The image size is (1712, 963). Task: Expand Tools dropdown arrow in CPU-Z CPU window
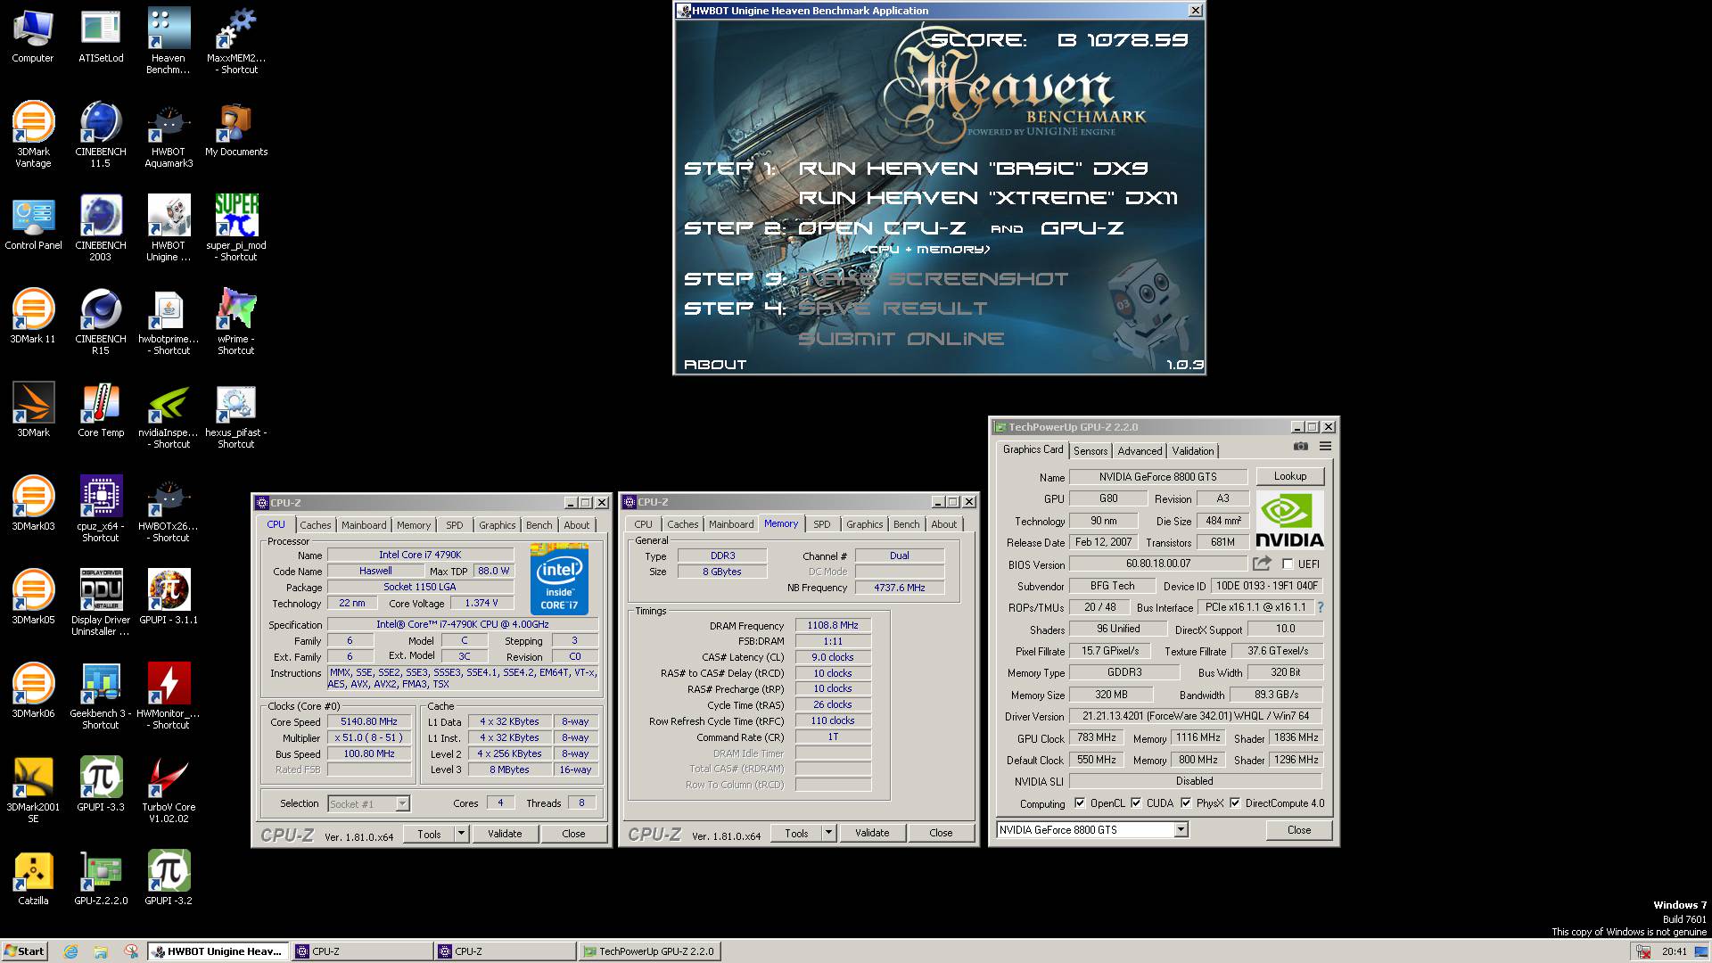(x=461, y=834)
